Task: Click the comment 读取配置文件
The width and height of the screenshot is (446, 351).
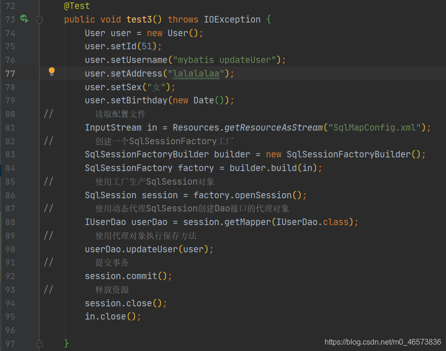Action: pyautogui.click(x=120, y=114)
